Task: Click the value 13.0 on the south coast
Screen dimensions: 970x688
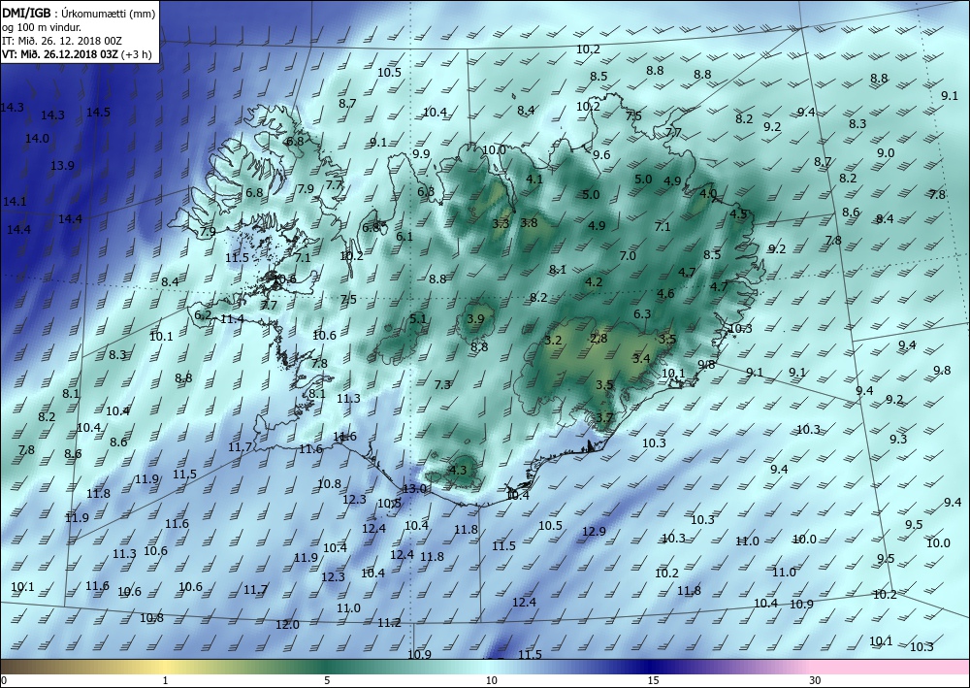Action: (414, 488)
